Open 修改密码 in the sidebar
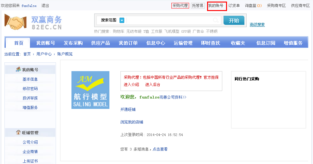313x164 pixels. click(x=30, y=89)
